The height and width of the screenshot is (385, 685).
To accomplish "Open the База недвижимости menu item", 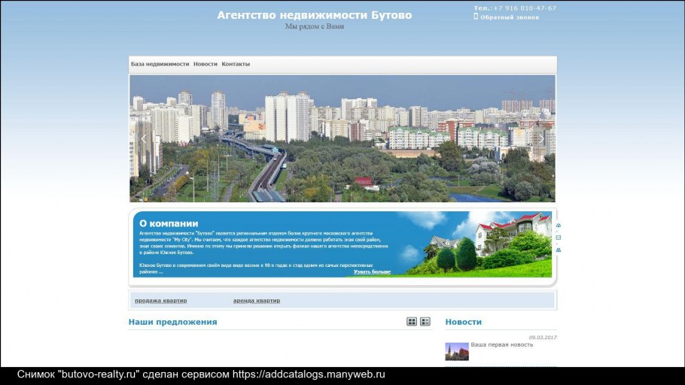I will point(160,64).
